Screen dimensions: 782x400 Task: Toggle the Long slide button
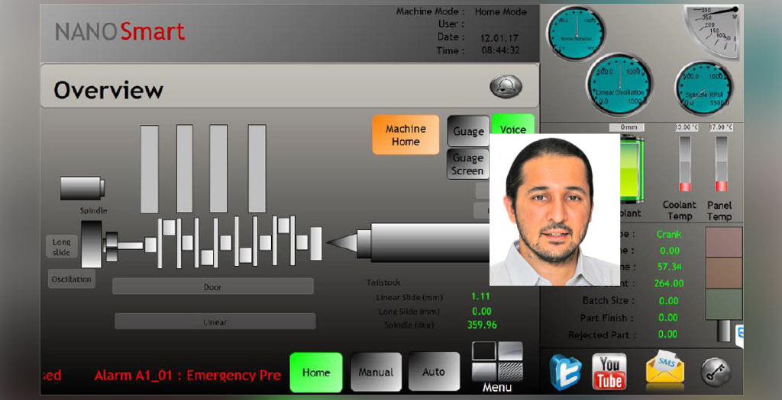pyautogui.click(x=62, y=247)
